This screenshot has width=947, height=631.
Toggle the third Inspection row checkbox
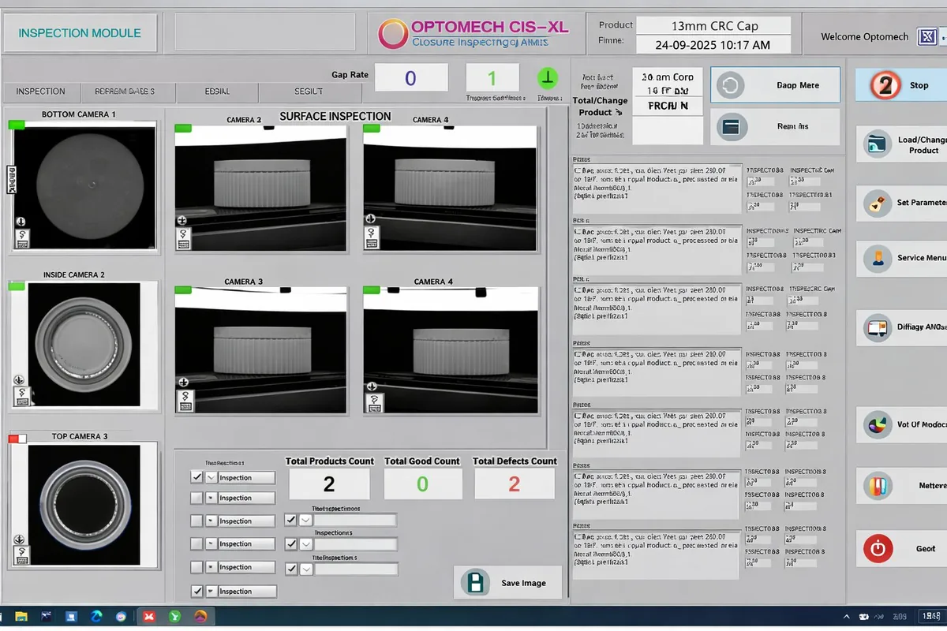click(197, 521)
